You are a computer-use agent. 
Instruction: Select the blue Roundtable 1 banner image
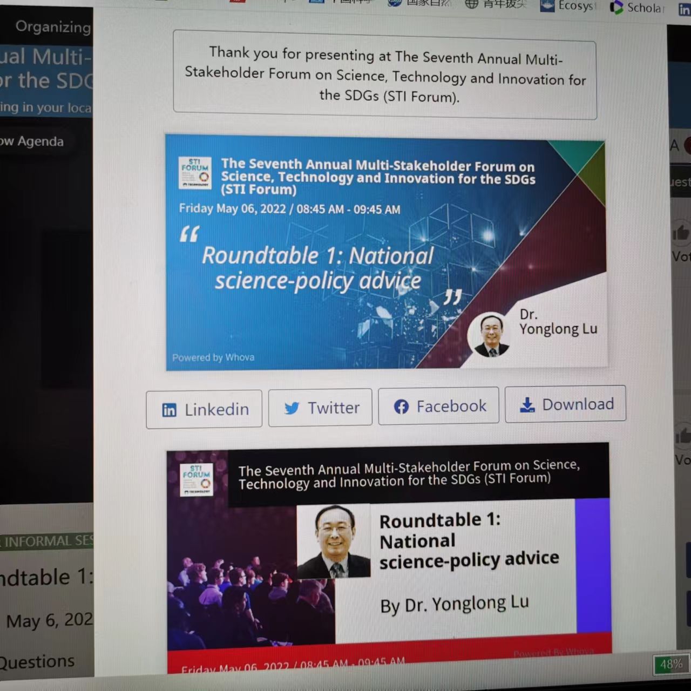(x=386, y=254)
